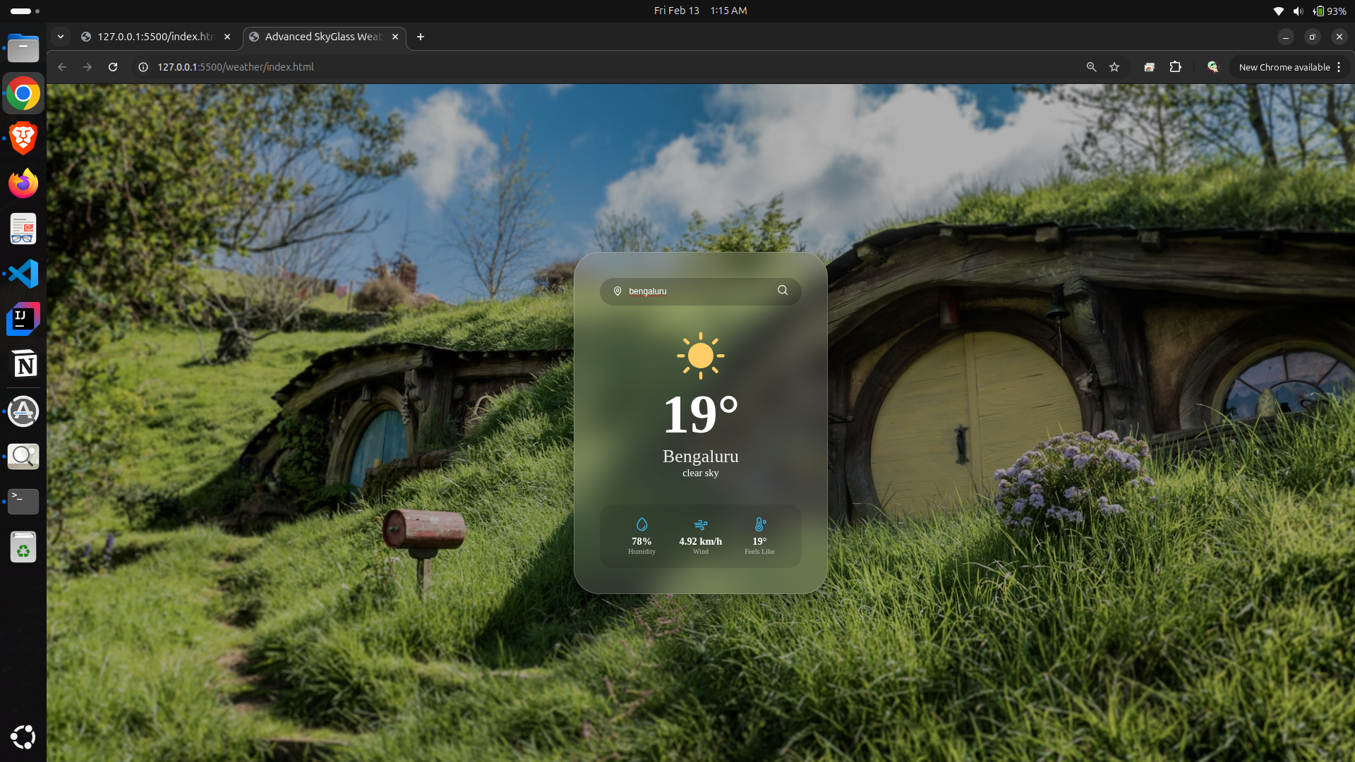Viewport: 1355px width, 762px height.
Task: Click the Humidity droplet icon on the weather card
Action: coord(641,524)
